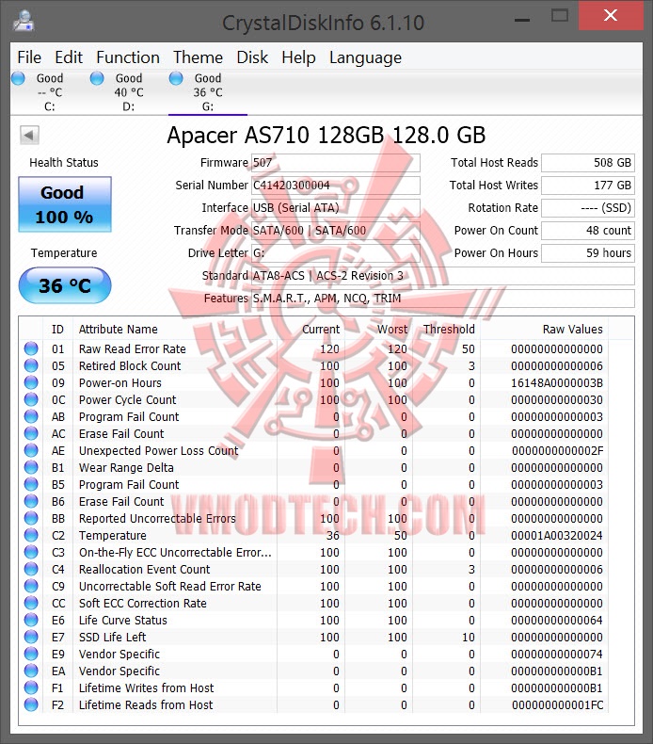Viewport: 653px width, 744px height.
Task: Click the Drive Letter field
Action: point(336,253)
